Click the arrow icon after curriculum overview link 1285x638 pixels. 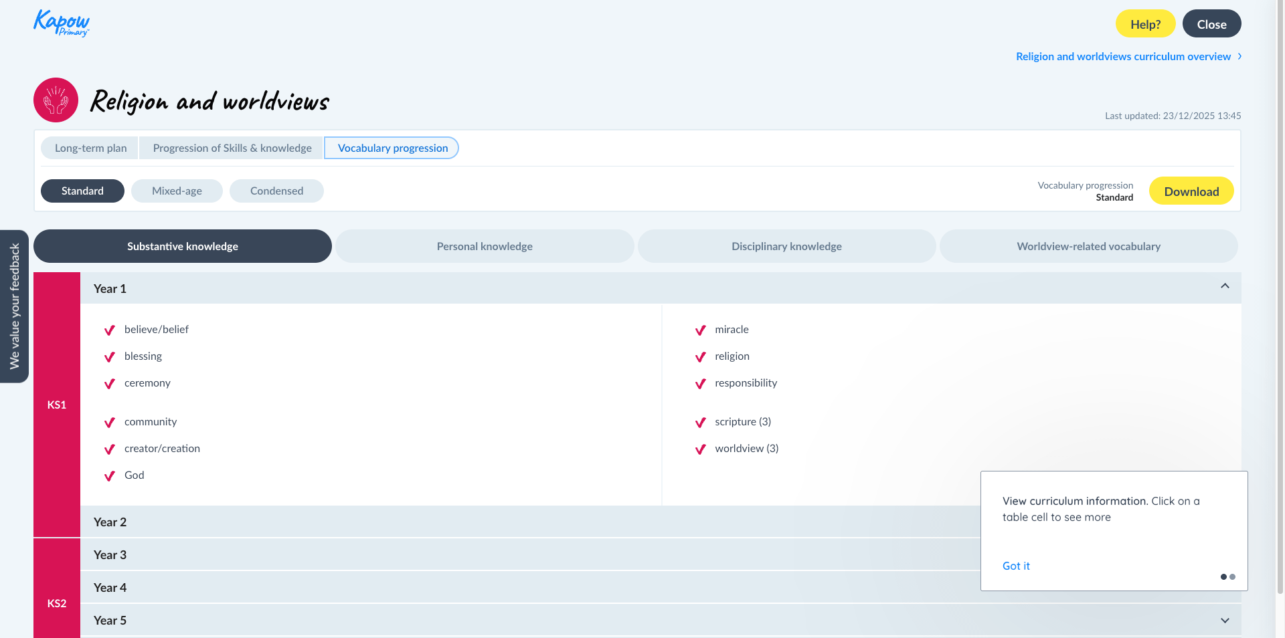[1239, 56]
